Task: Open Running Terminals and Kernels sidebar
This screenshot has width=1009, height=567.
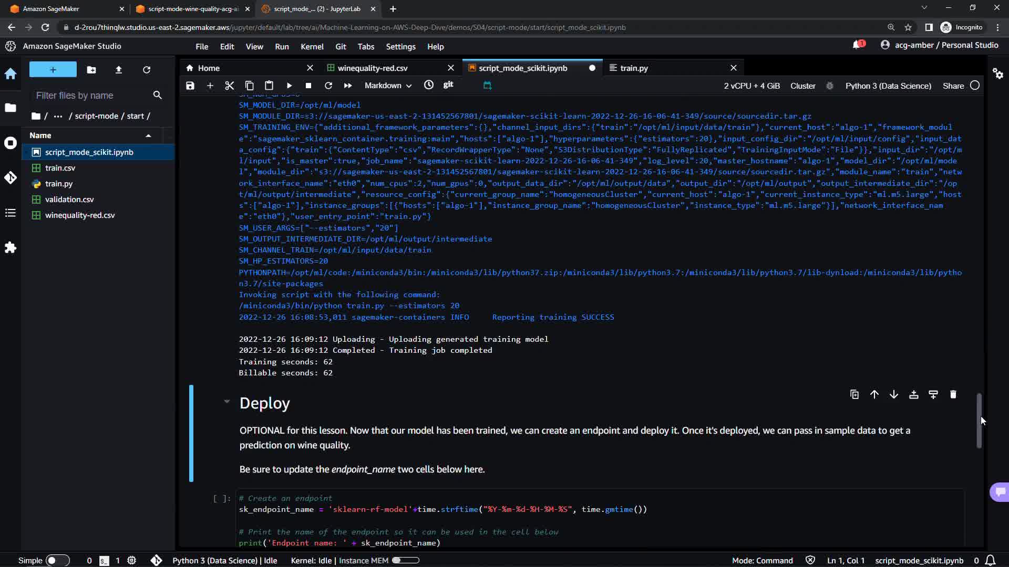Action: [x=11, y=143]
